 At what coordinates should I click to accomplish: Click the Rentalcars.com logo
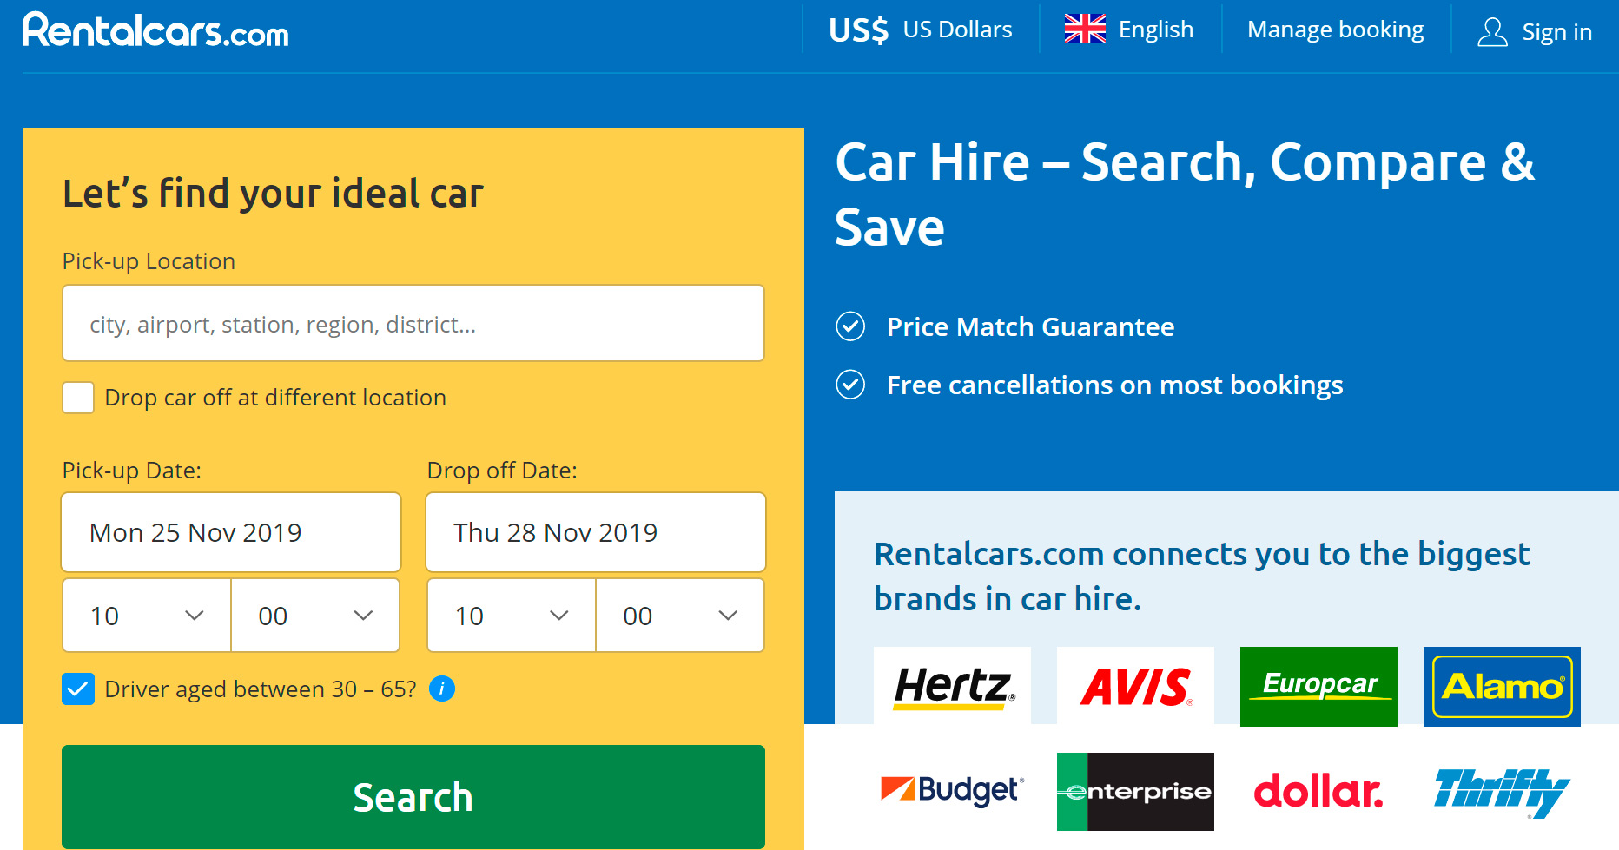[x=155, y=30]
